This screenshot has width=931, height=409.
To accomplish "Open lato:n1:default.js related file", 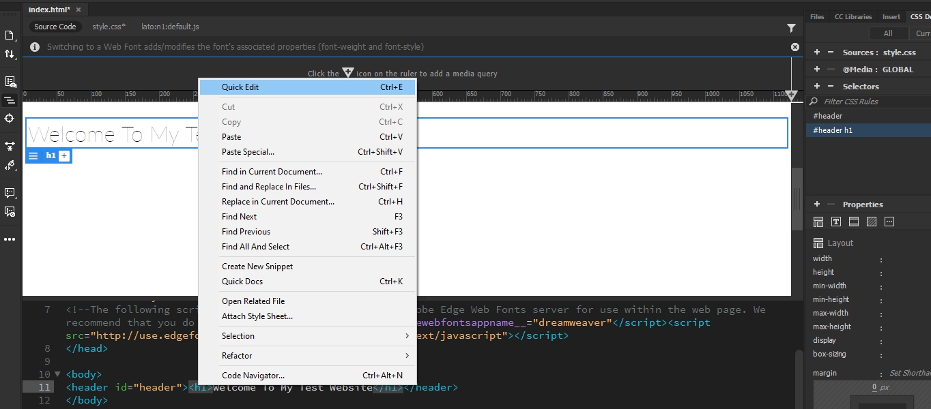I will 170,27.
